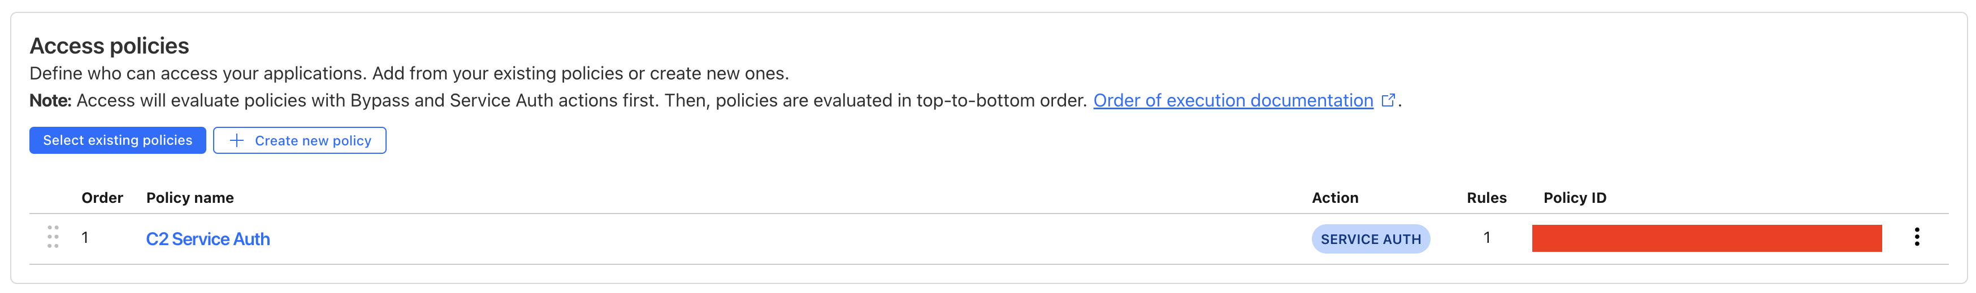Image resolution: width=1976 pixels, height=293 pixels.
Task: Open the three-dot menu for C2 Service Auth
Action: click(1916, 237)
